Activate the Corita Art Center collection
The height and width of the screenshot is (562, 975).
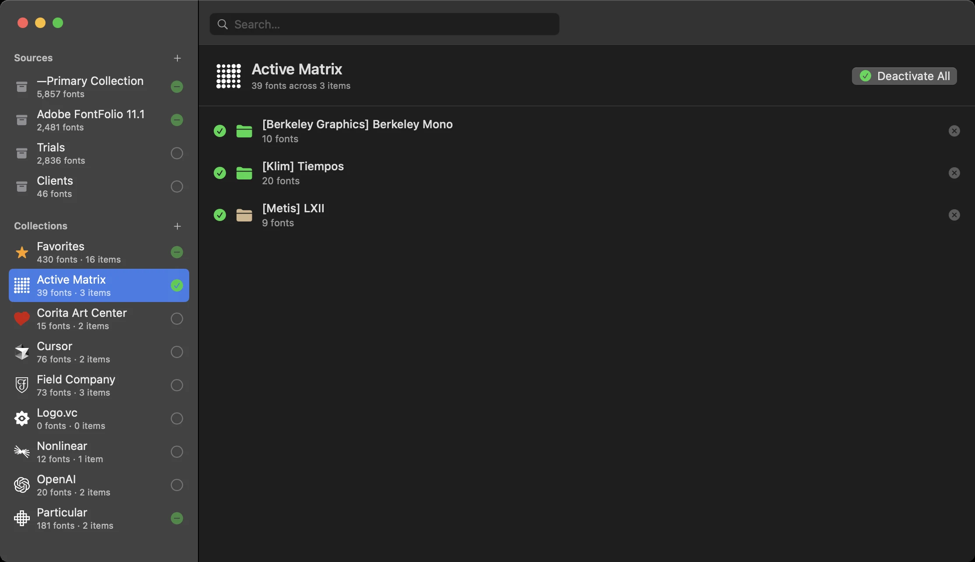click(x=177, y=319)
